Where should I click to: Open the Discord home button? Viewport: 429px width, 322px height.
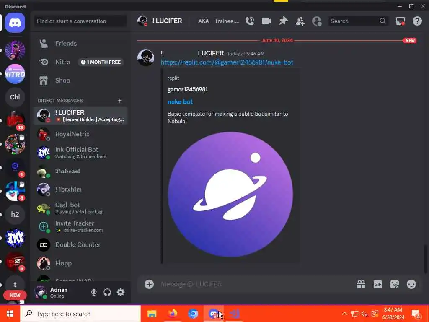pyautogui.click(x=15, y=23)
